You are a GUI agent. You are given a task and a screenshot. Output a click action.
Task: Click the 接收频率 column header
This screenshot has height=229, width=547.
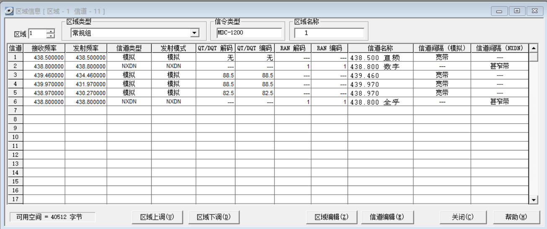pyautogui.click(x=44, y=48)
